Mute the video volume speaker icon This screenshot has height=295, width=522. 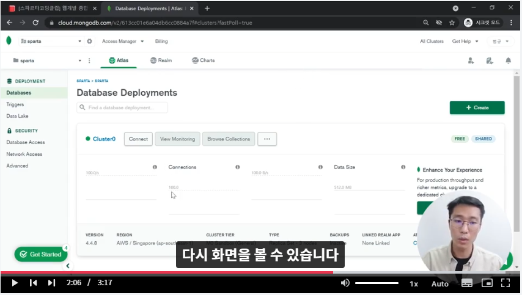pos(345,283)
